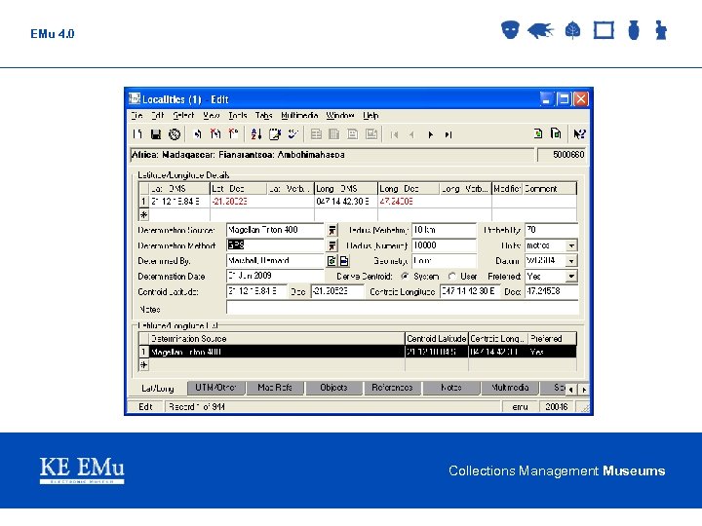Click the statue icon in the slide header

click(661, 30)
